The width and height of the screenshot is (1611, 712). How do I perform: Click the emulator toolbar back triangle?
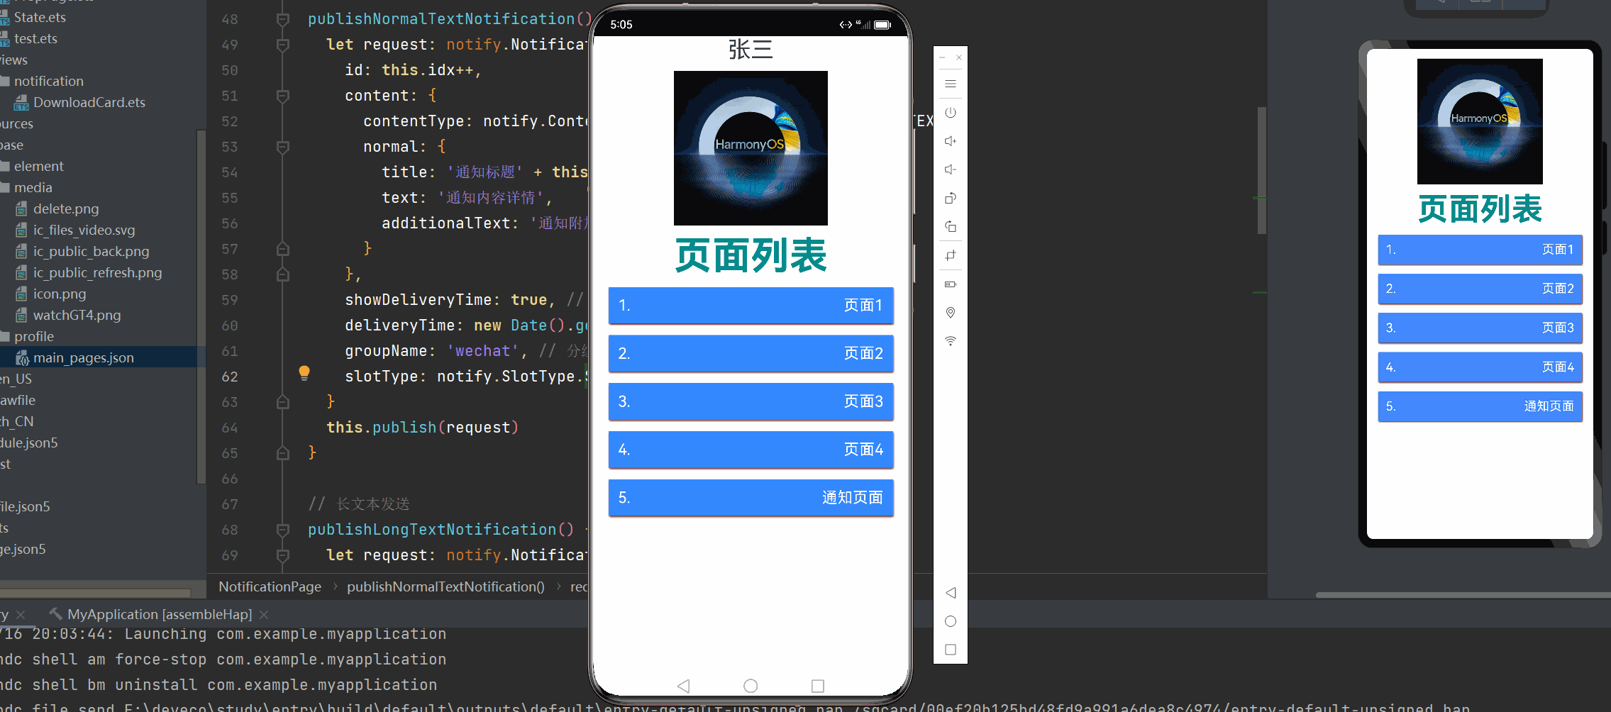[x=951, y=593]
